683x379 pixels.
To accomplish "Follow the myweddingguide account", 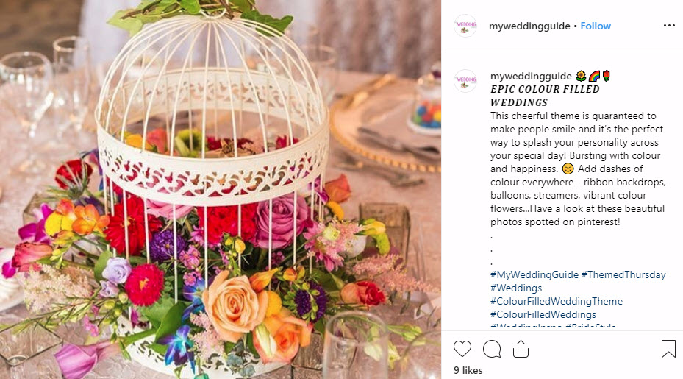I will tap(596, 26).
